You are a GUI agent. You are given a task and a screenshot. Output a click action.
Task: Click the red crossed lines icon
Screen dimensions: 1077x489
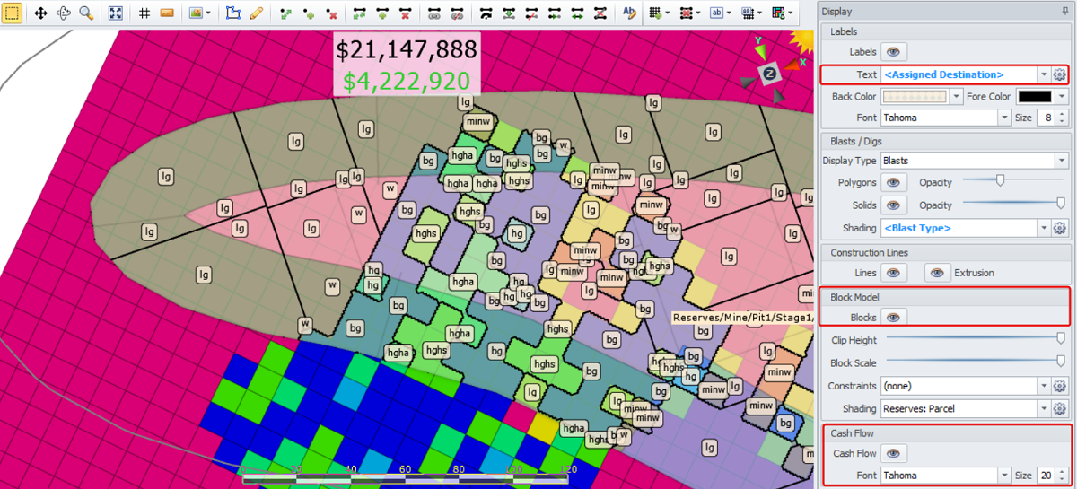coord(600,13)
